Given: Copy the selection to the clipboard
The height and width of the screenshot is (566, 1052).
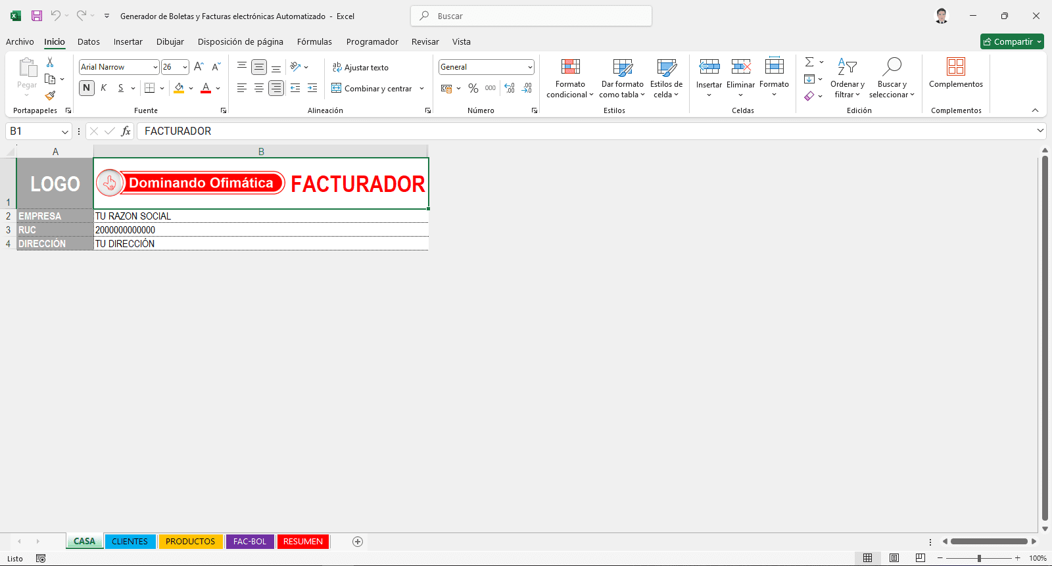Looking at the screenshot, I should (x=50, y=79).
